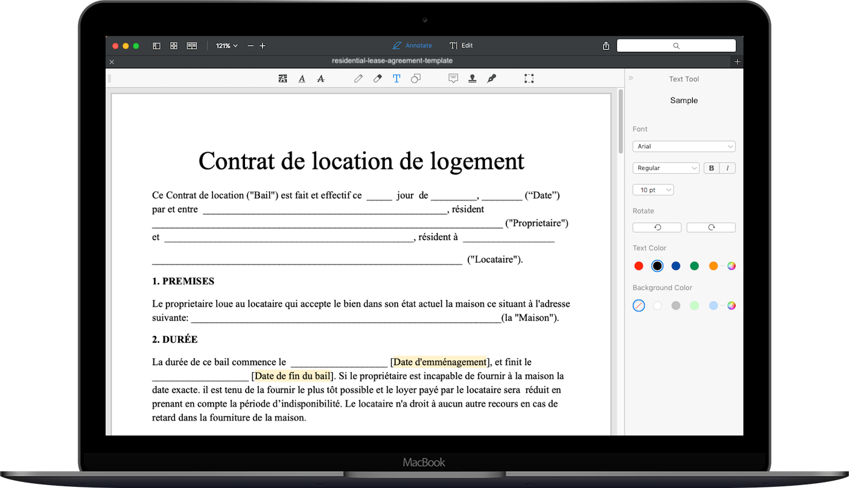The height and width of the screenshot is (488, 849).
Task: Click the text ("Locataire")
Action: (x=495, y=259)
